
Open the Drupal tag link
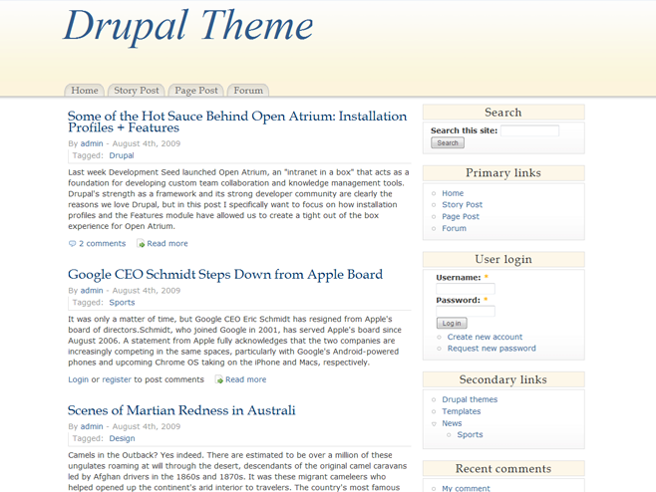tap(122, 155)
